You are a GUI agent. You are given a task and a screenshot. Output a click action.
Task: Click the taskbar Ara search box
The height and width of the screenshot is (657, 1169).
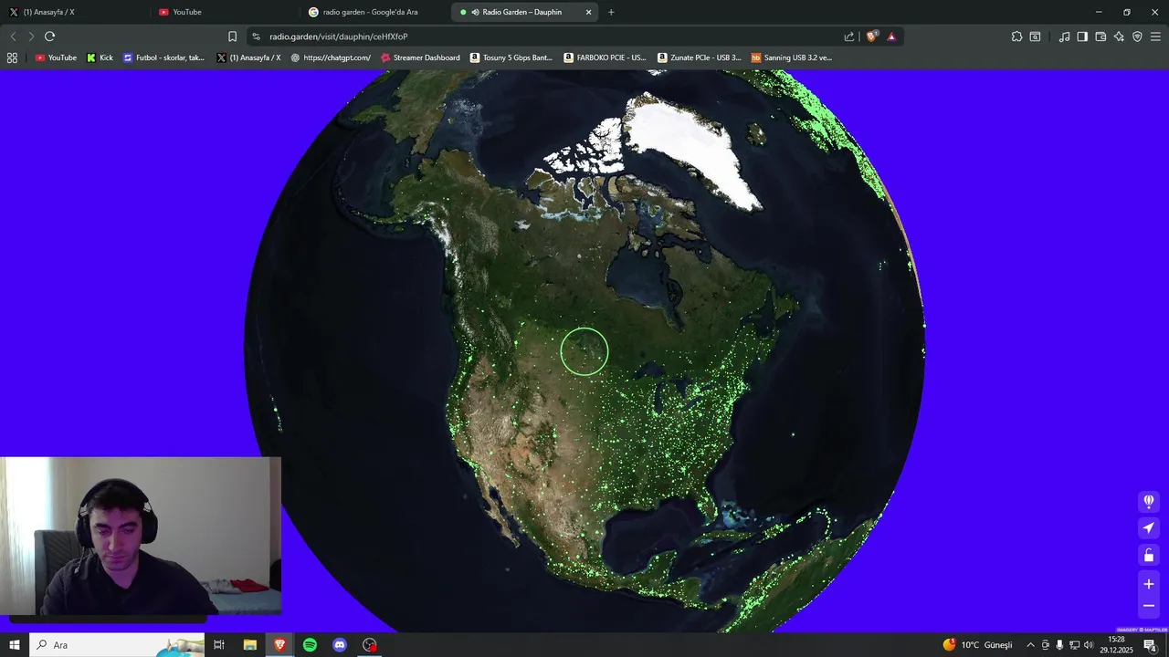117,645
